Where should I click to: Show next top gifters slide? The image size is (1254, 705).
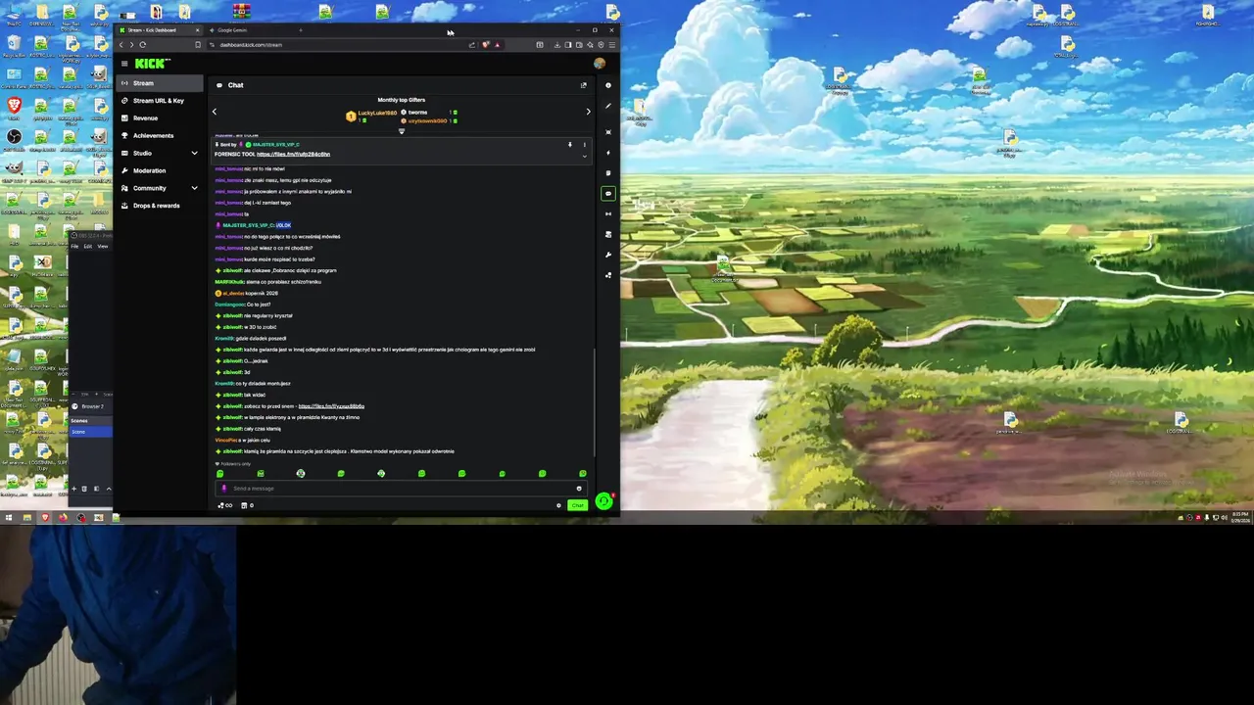coord(588,112)
